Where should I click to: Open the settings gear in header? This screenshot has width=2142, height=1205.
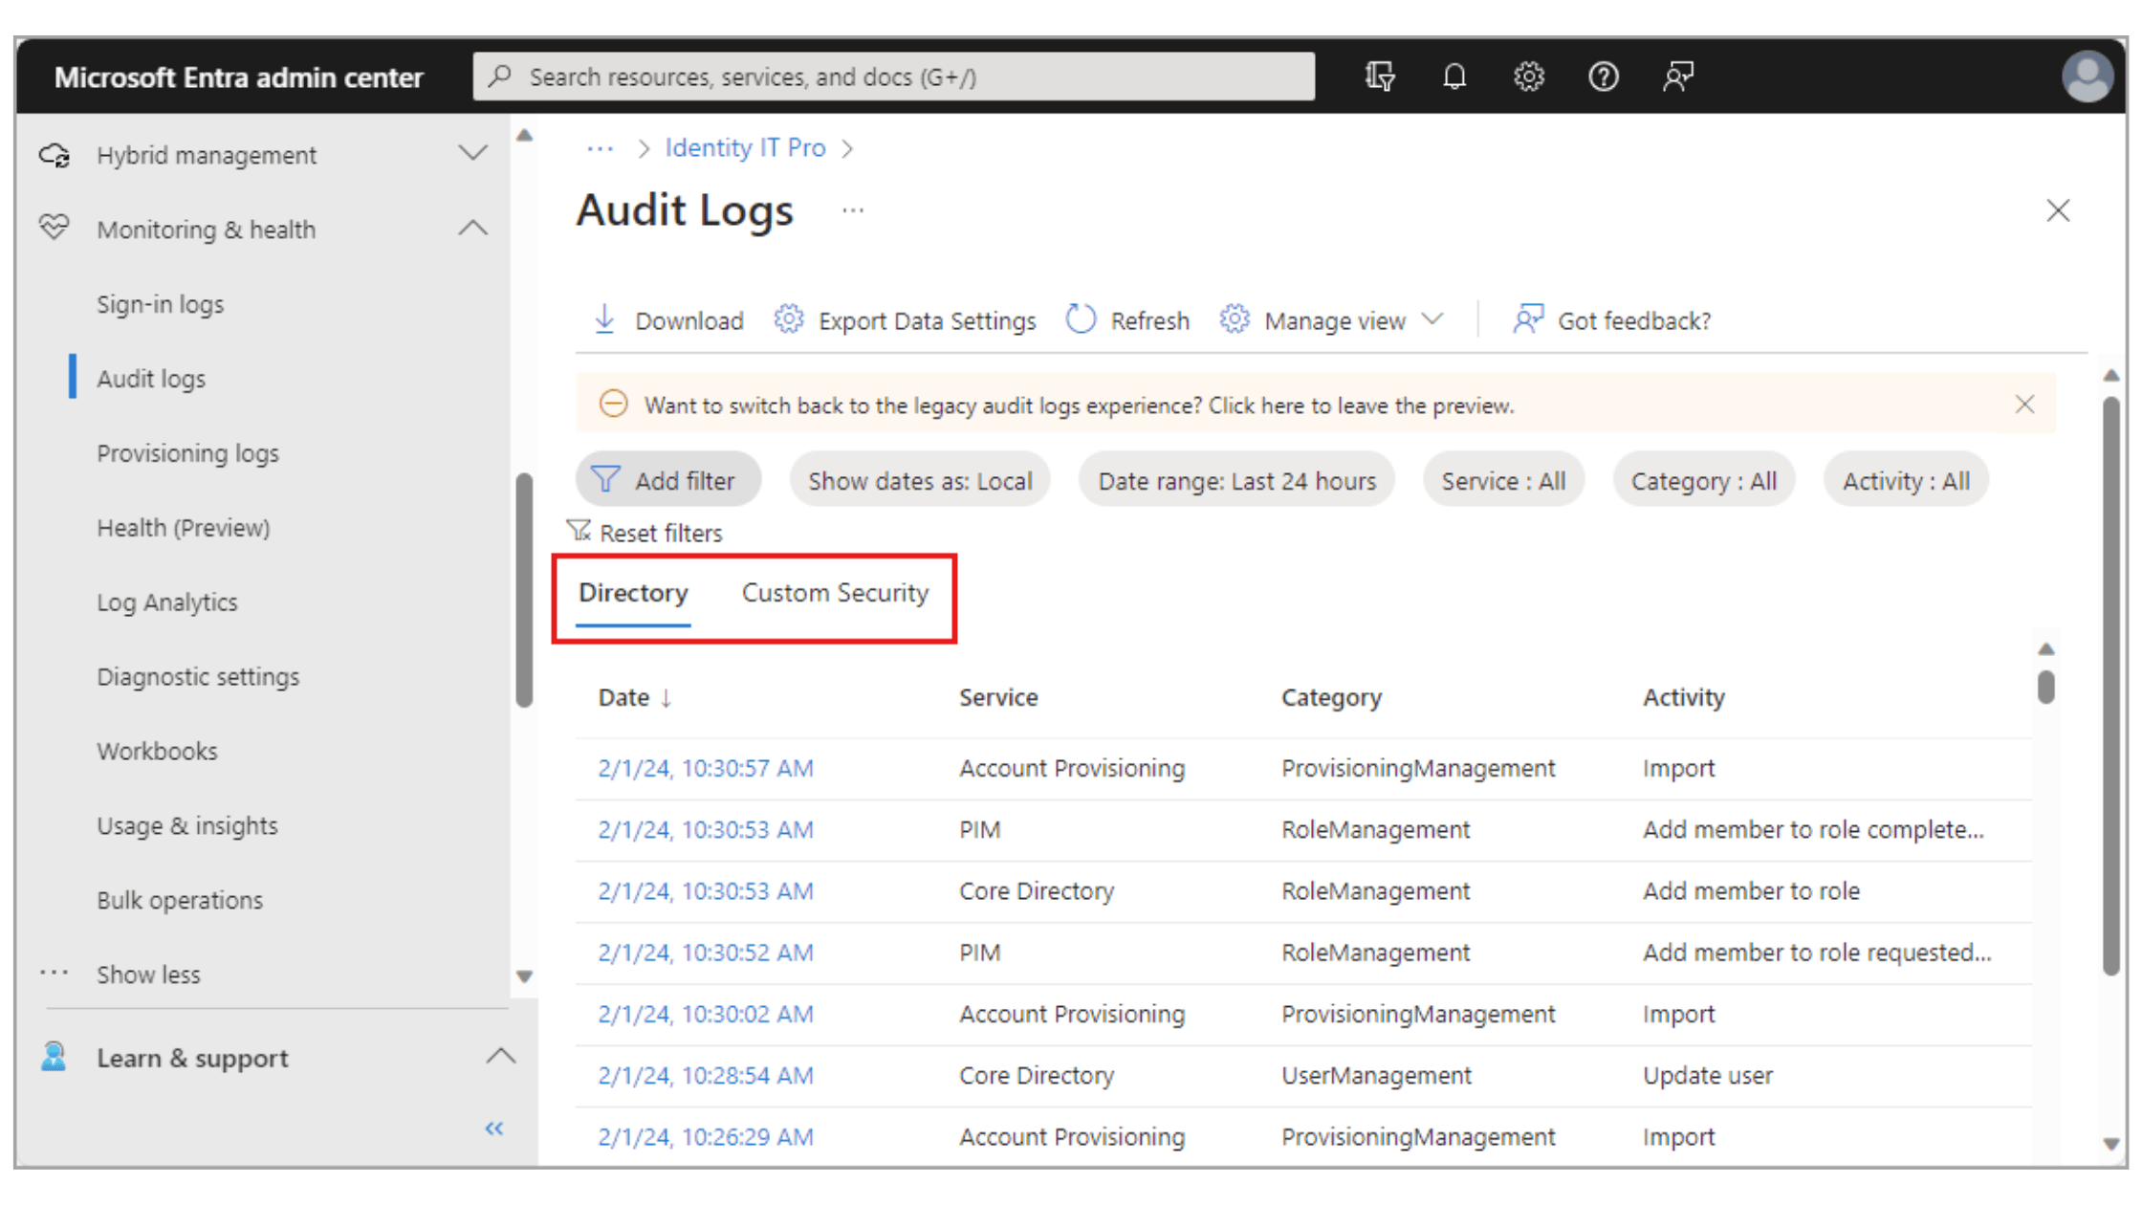(x=1529, y=77)
